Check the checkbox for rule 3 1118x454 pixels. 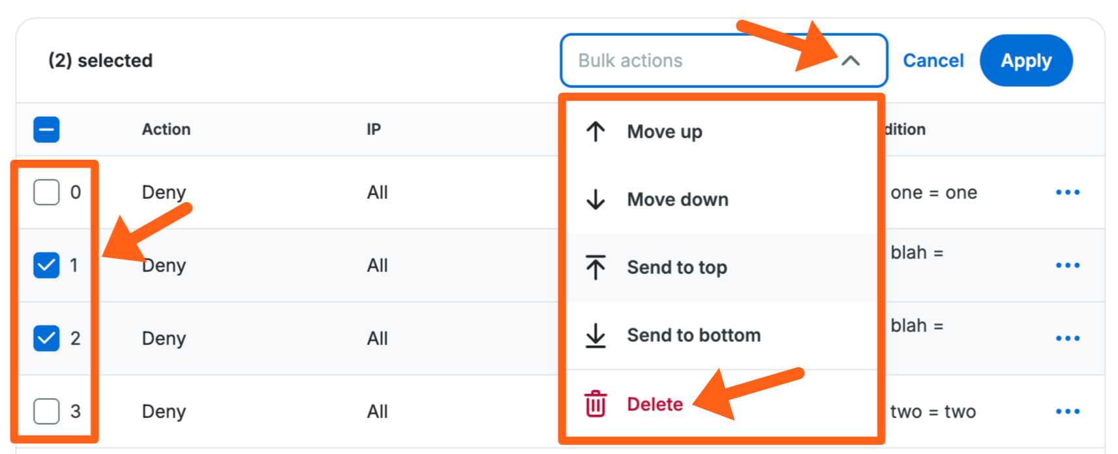point(46,412)
